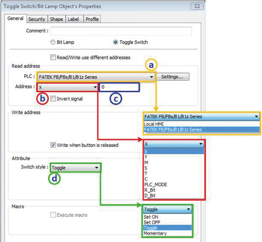Enable Read/Write use different addresses
Viewport: 262px width, 242px height.
(53, 57)
